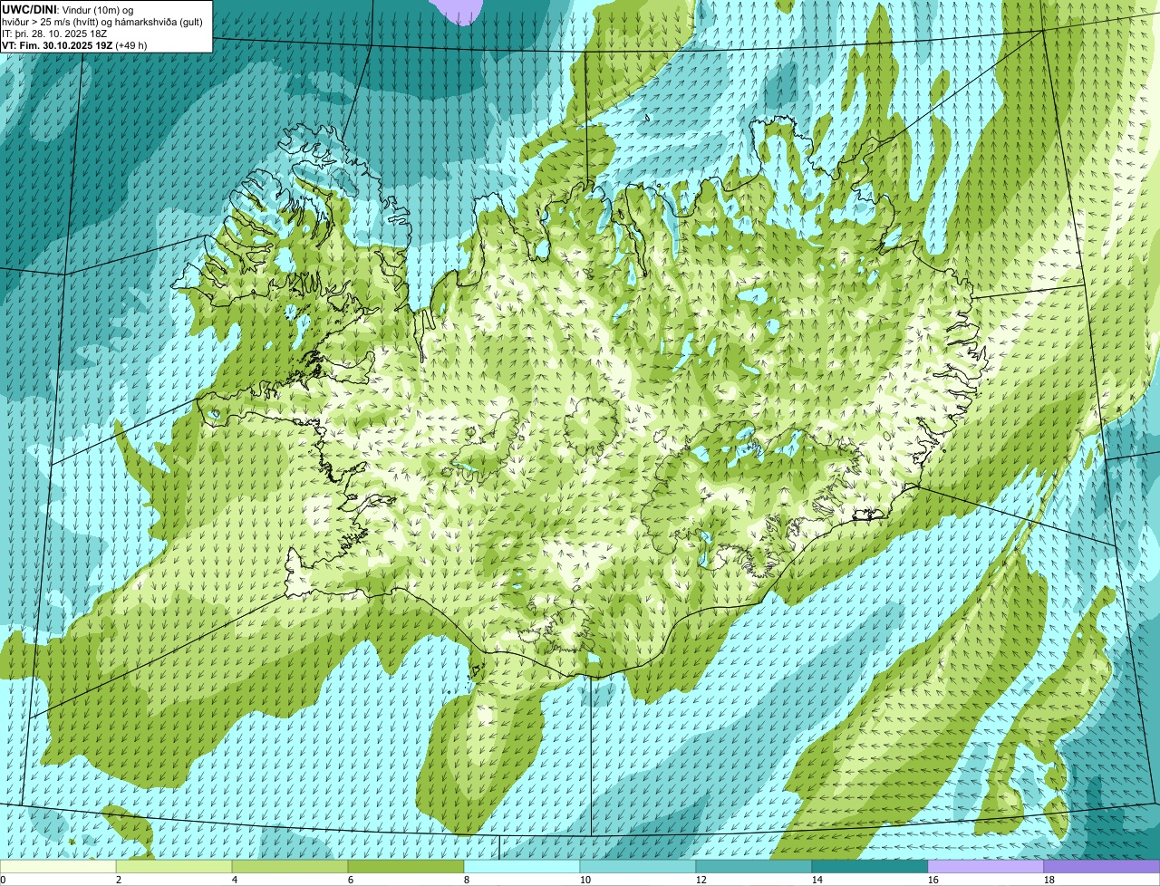This screenshot has width=1160, height=886.
Task: Click the scale label '4'
Action: 235,880
